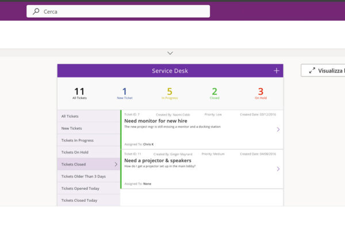Image resolution: width=345 pixels, height=230 pixels.
Task: Click the Visualizza expand button
Action: coord(323,70)
